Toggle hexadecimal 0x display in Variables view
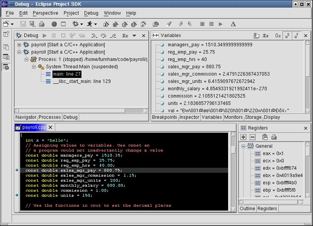 (278, 35)
